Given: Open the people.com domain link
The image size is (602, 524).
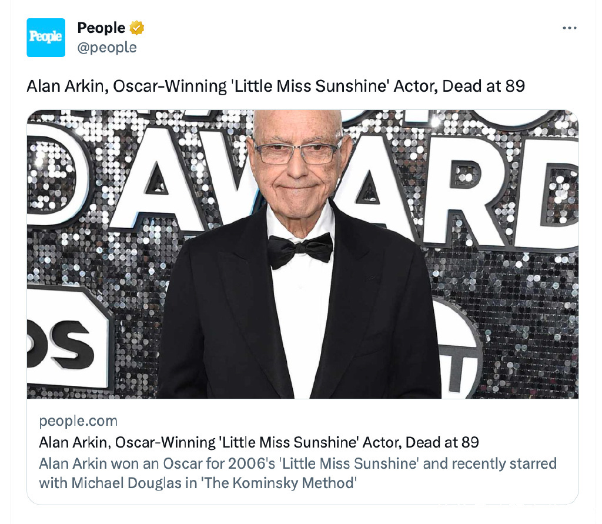Looking at the screenshot, I should click(78, 421).
